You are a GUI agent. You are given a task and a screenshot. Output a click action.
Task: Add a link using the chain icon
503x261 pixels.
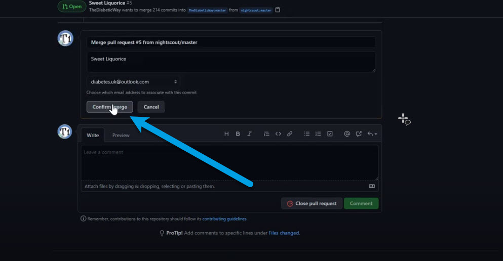pos(290,134)
